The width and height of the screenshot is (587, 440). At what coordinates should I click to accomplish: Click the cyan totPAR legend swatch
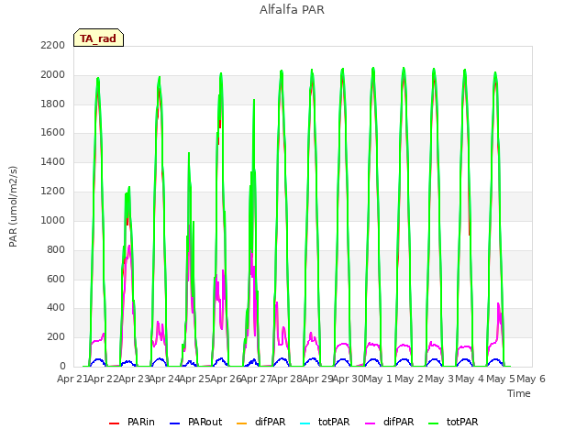pos(305,423)
